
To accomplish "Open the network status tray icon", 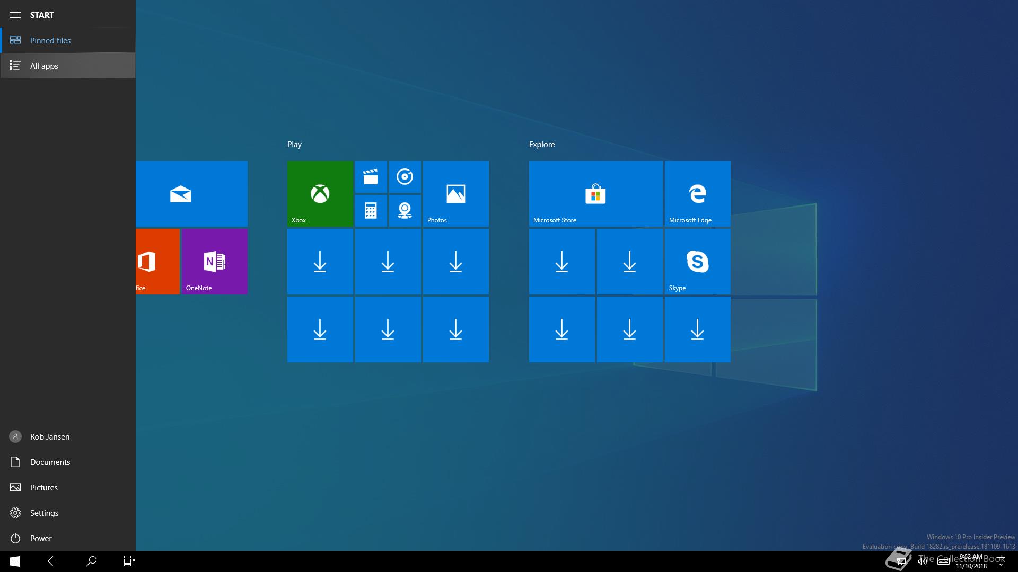I will (901, 561).
